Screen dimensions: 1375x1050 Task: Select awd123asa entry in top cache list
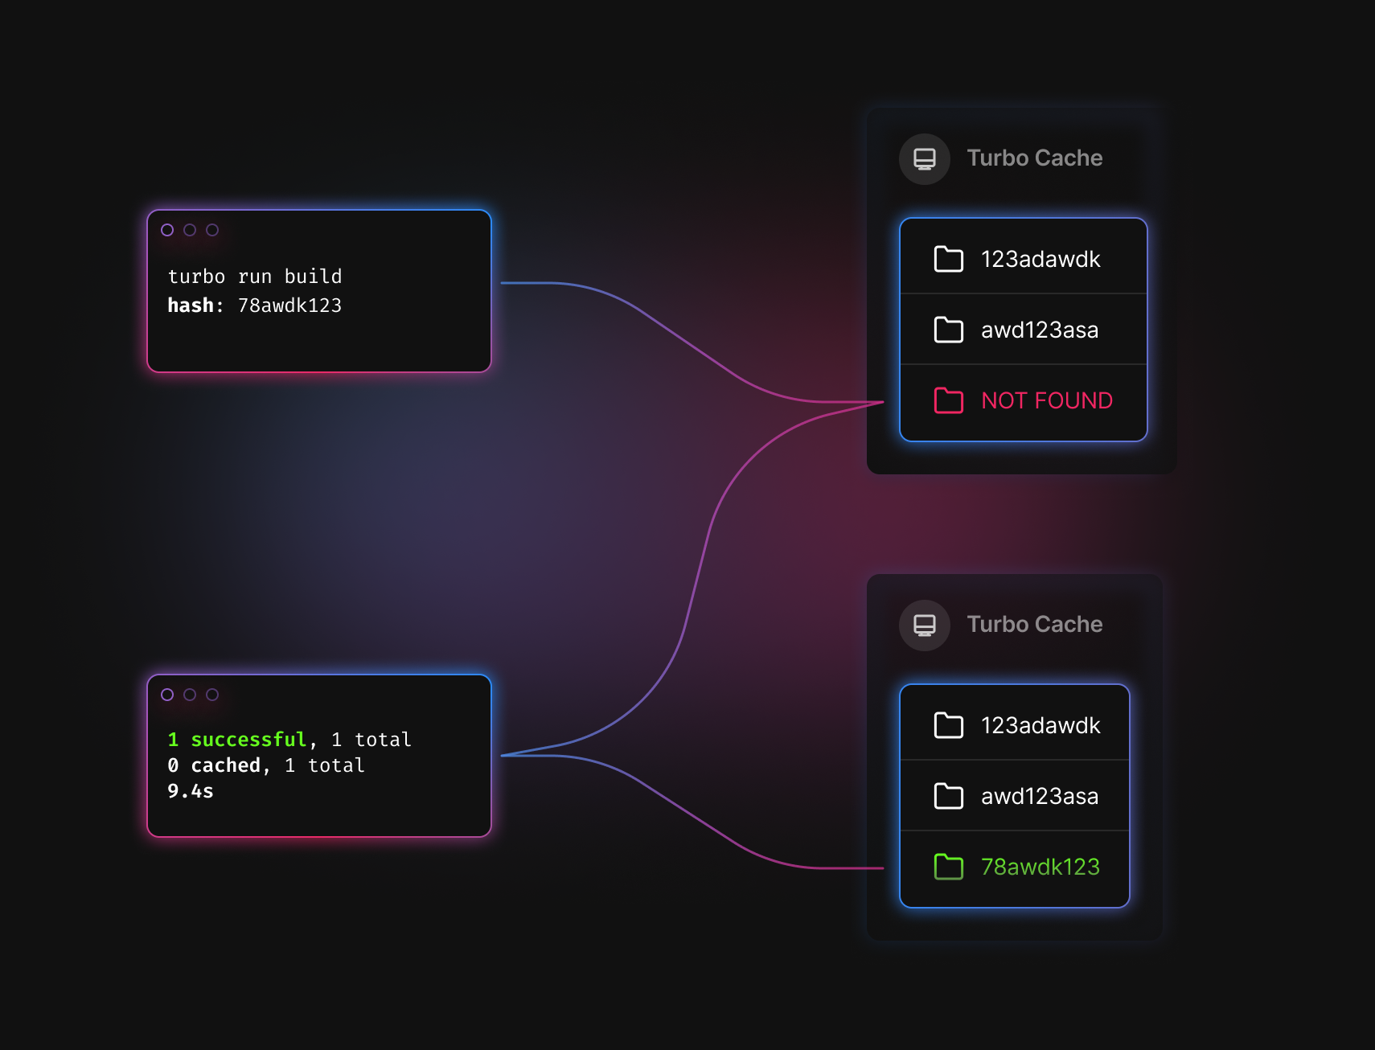coord(1024,330)
